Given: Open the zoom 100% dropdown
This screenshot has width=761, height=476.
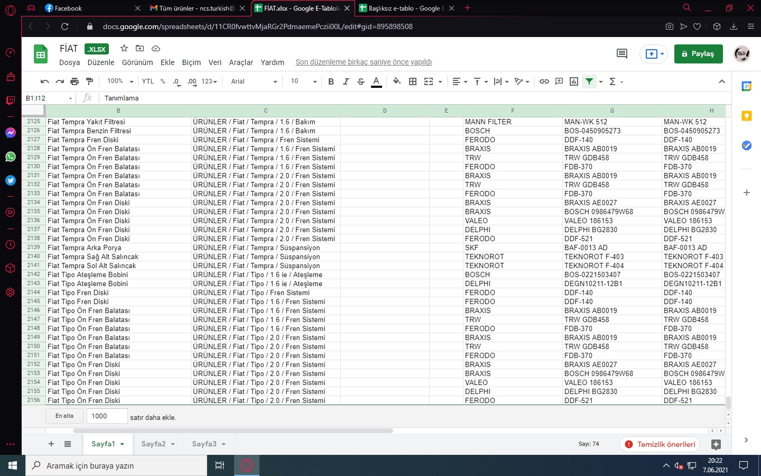Looking at the screenshot, I should [x=120, y=81].
